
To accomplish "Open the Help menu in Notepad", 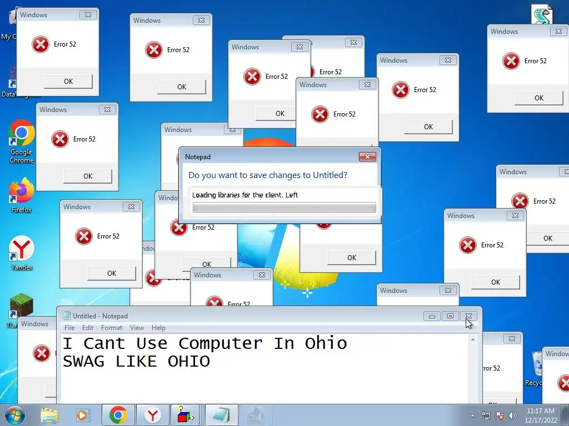I will (158, 328).
